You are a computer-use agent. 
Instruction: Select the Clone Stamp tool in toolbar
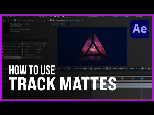[x=55, y=17]
